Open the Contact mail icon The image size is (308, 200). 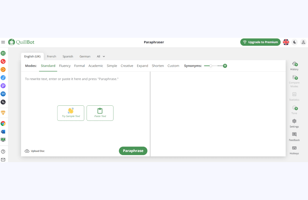point(3,160)
